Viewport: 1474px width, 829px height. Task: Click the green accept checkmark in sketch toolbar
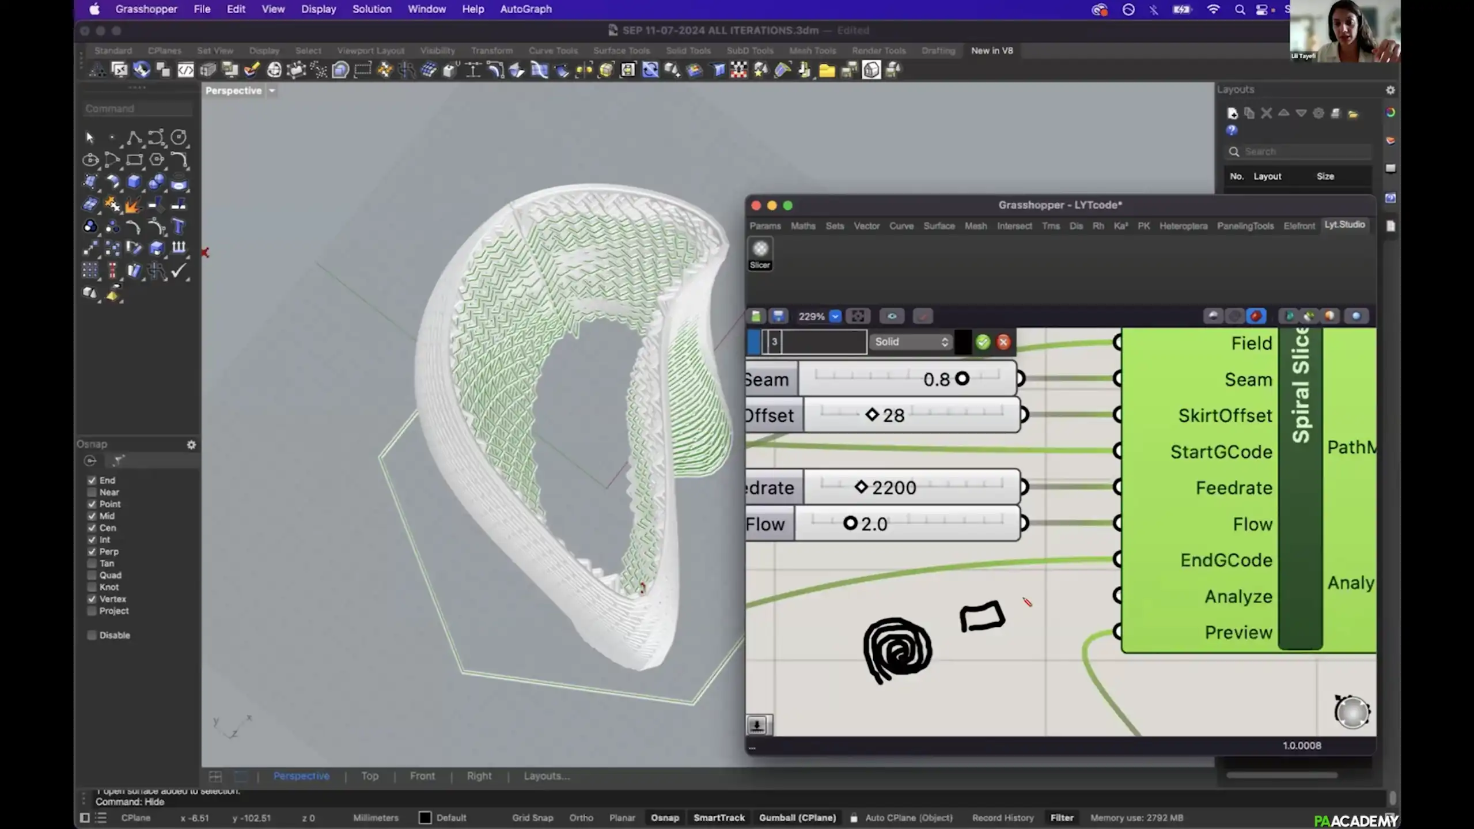[x=983, y=342]
